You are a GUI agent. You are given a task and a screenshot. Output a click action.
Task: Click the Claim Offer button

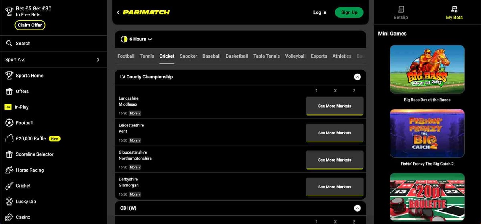(x=30, y=25)
